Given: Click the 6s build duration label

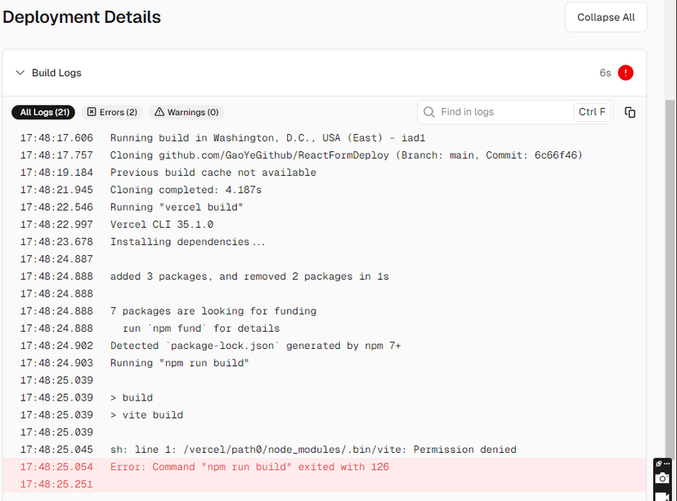Looking at the screenshot, I should [605, 73].
